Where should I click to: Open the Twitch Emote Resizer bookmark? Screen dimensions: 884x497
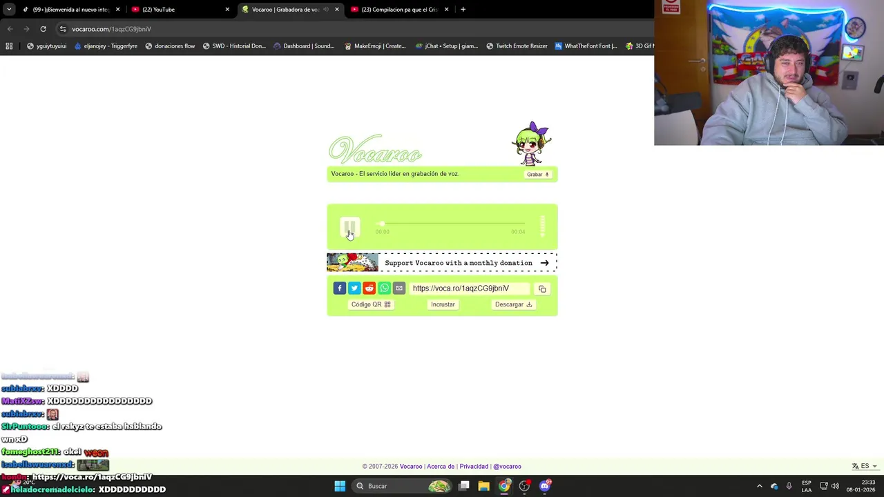[x=517, y=46]
